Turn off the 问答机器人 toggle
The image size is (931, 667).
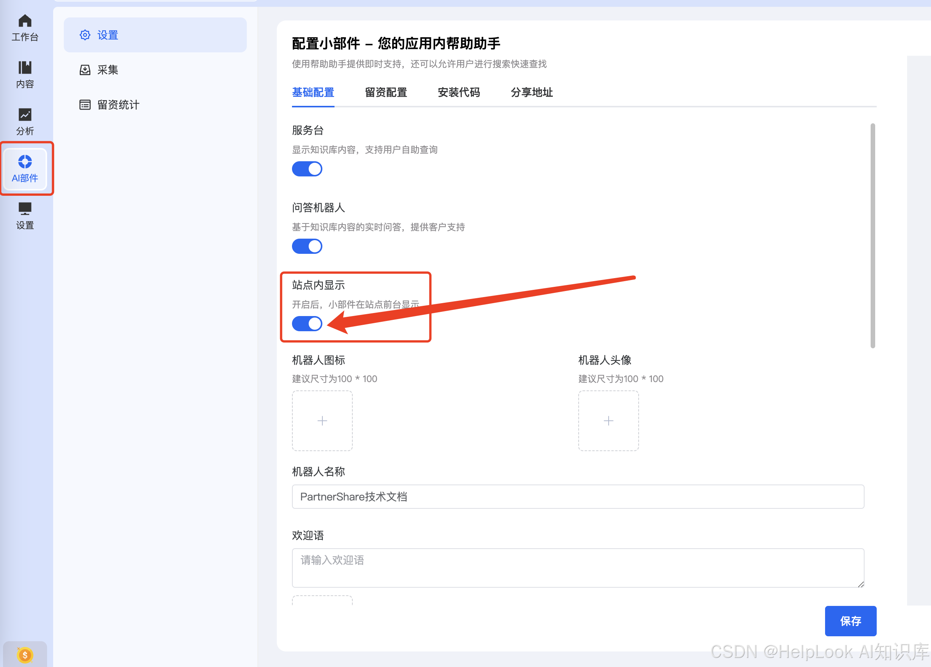(x=307, y=247)
